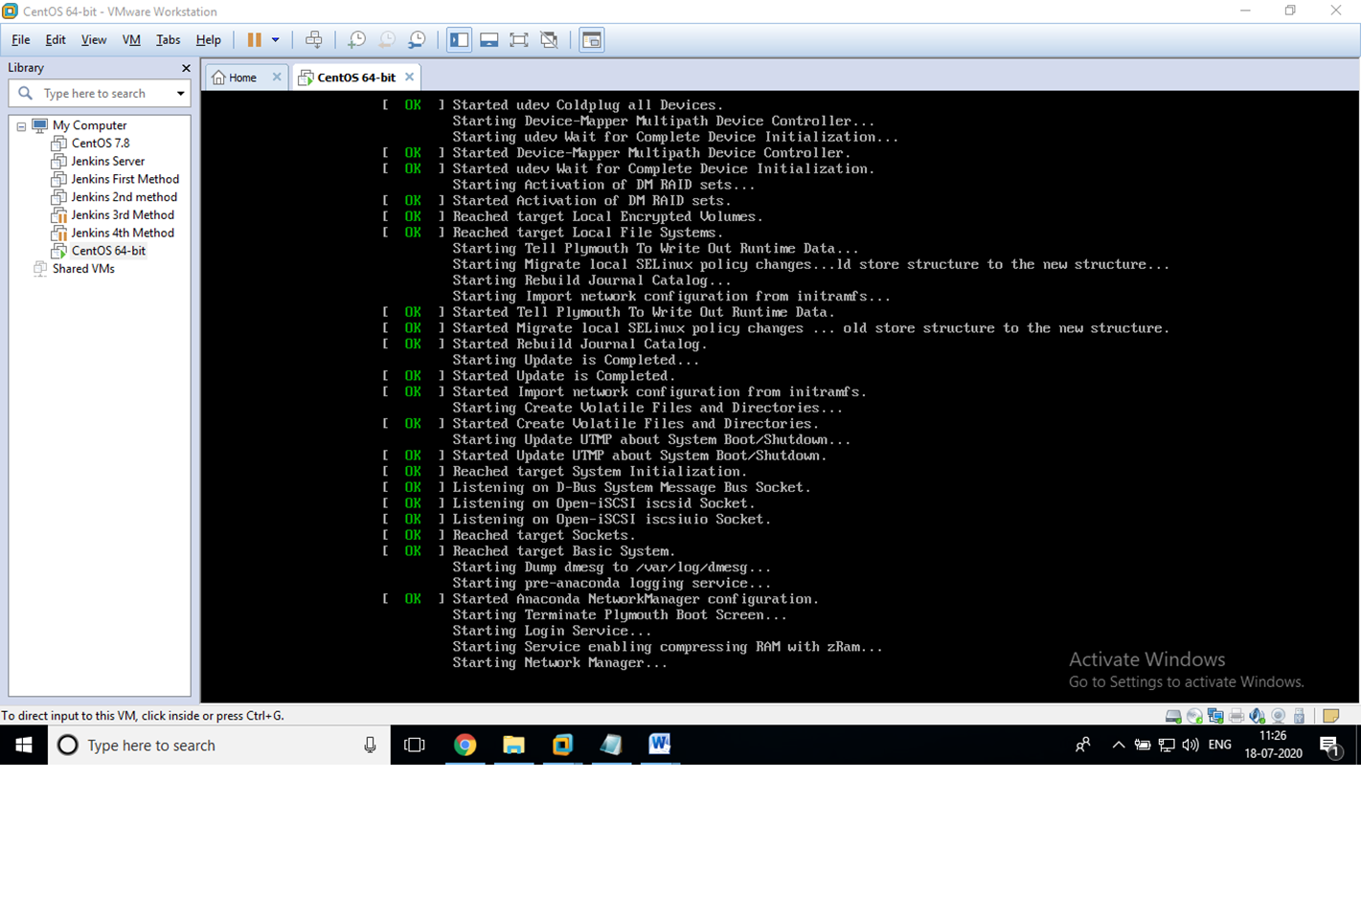This screenshot has width=1361, height=913.
Task: Collapse the My Computer tree
Action: pos(21,125)
